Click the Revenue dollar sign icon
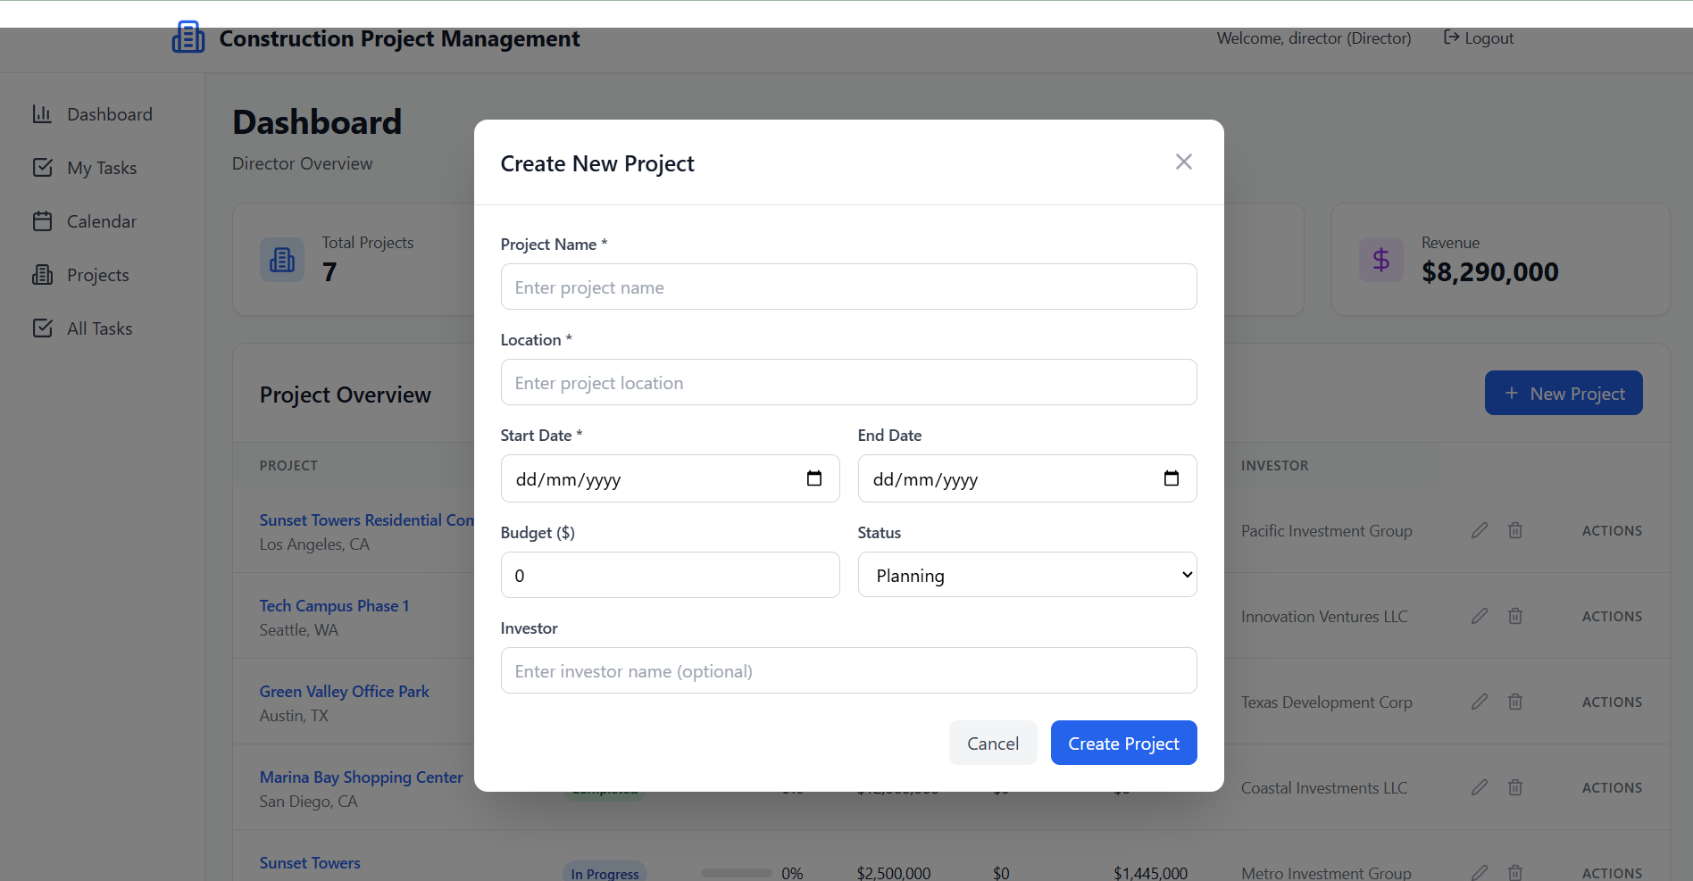 tap(1380, 260)
